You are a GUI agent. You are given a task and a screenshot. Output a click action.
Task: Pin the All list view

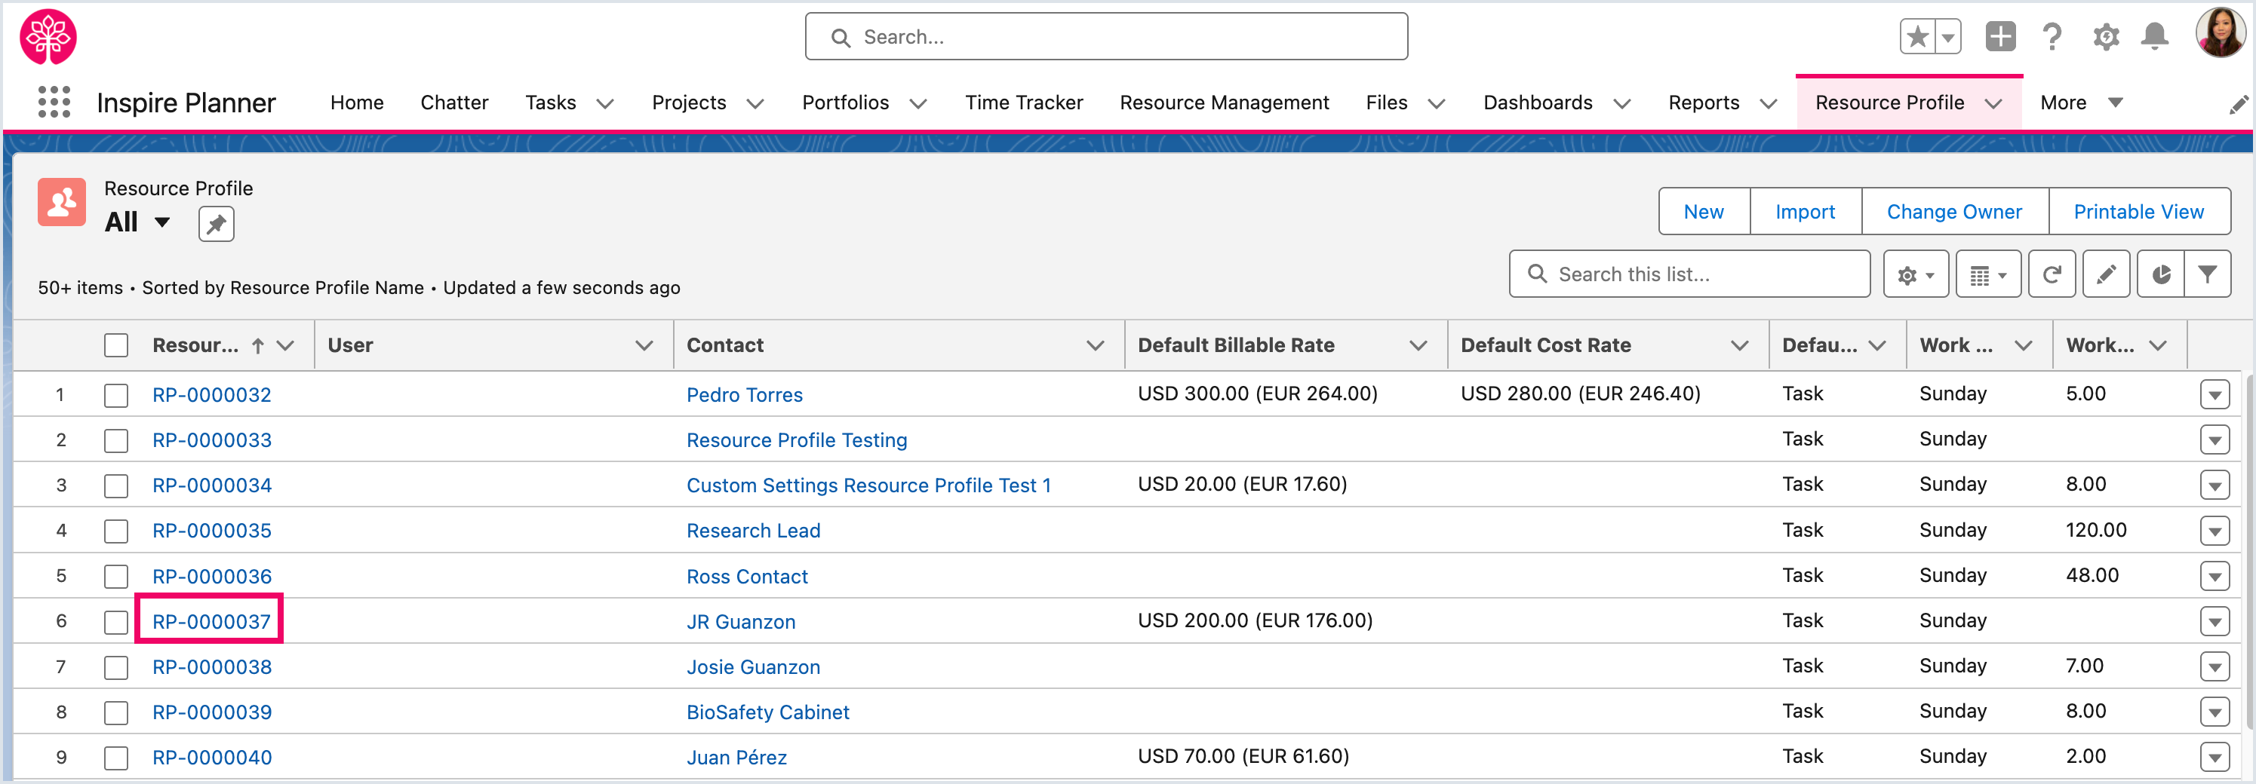coord(216,224)
